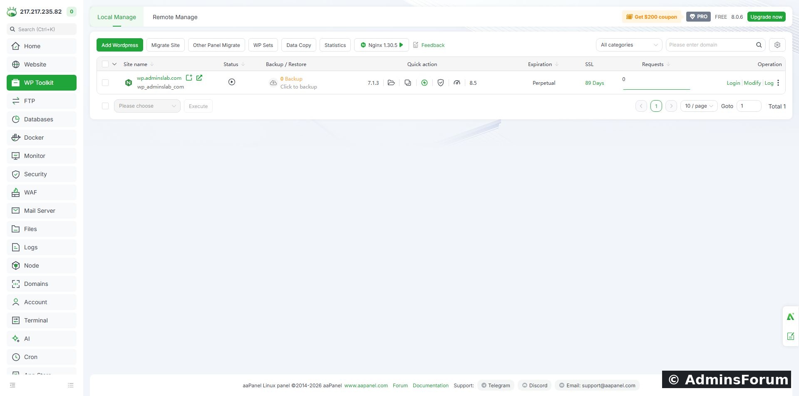This screenshot has width=799, height=396.
Task: Click the floating feedback note icon
Action: point(791,336)
